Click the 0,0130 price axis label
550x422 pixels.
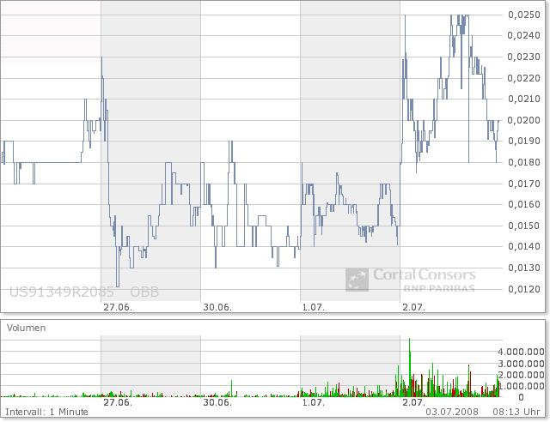[x=524, y=268]
